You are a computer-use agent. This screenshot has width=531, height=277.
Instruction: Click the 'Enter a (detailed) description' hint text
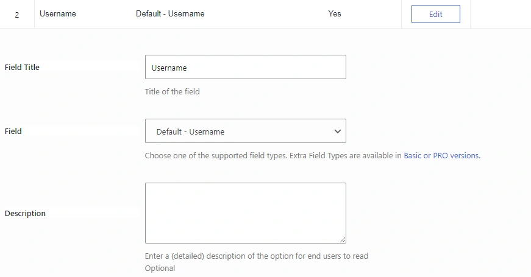256,256
